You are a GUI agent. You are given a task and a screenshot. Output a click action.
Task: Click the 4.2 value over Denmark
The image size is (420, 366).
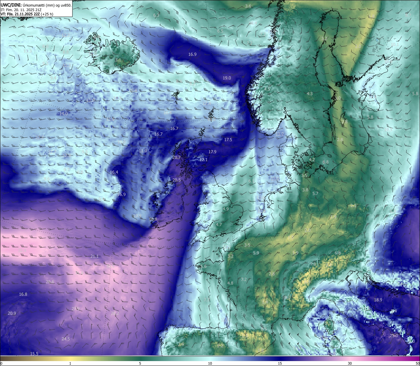point(312,160)
